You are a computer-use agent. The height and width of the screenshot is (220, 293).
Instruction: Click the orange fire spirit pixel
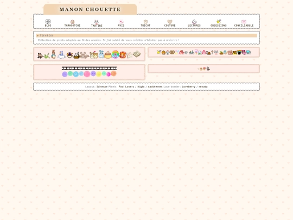click(x=123, y=55)
